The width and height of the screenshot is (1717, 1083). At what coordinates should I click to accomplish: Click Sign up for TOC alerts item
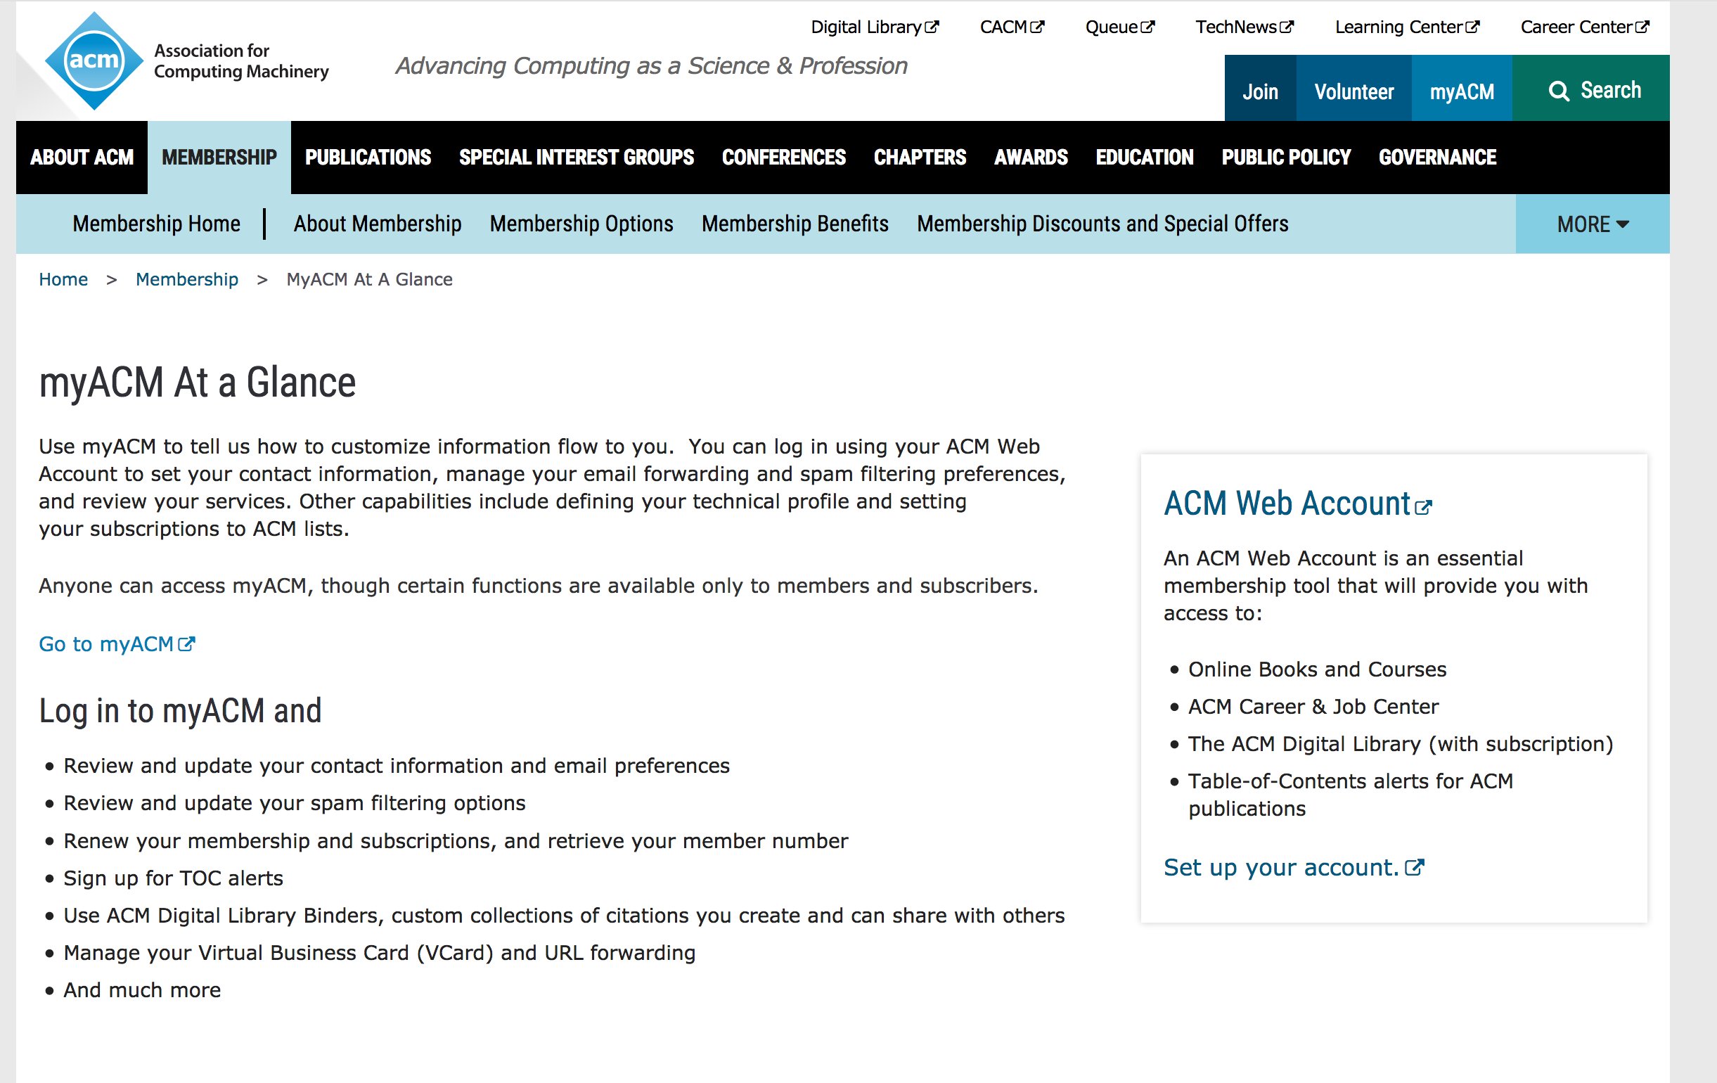click(x=173, y=878)
